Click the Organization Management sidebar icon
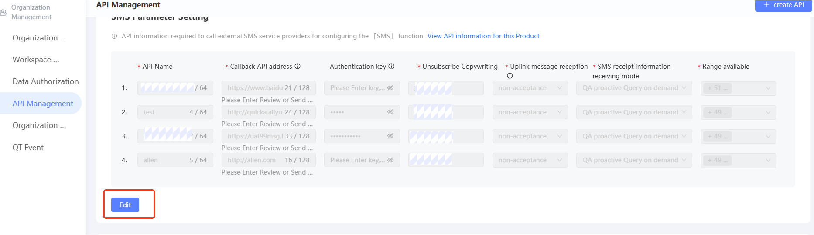 click(3, 12)
